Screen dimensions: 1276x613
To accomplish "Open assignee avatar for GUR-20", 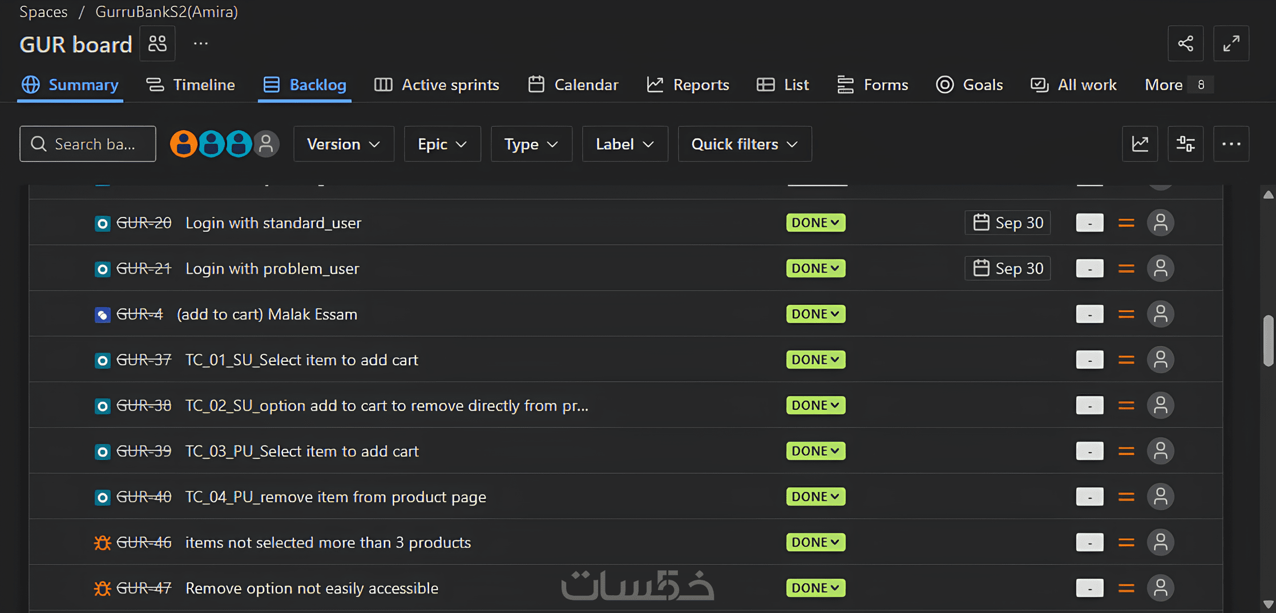I will [1160, 223].
